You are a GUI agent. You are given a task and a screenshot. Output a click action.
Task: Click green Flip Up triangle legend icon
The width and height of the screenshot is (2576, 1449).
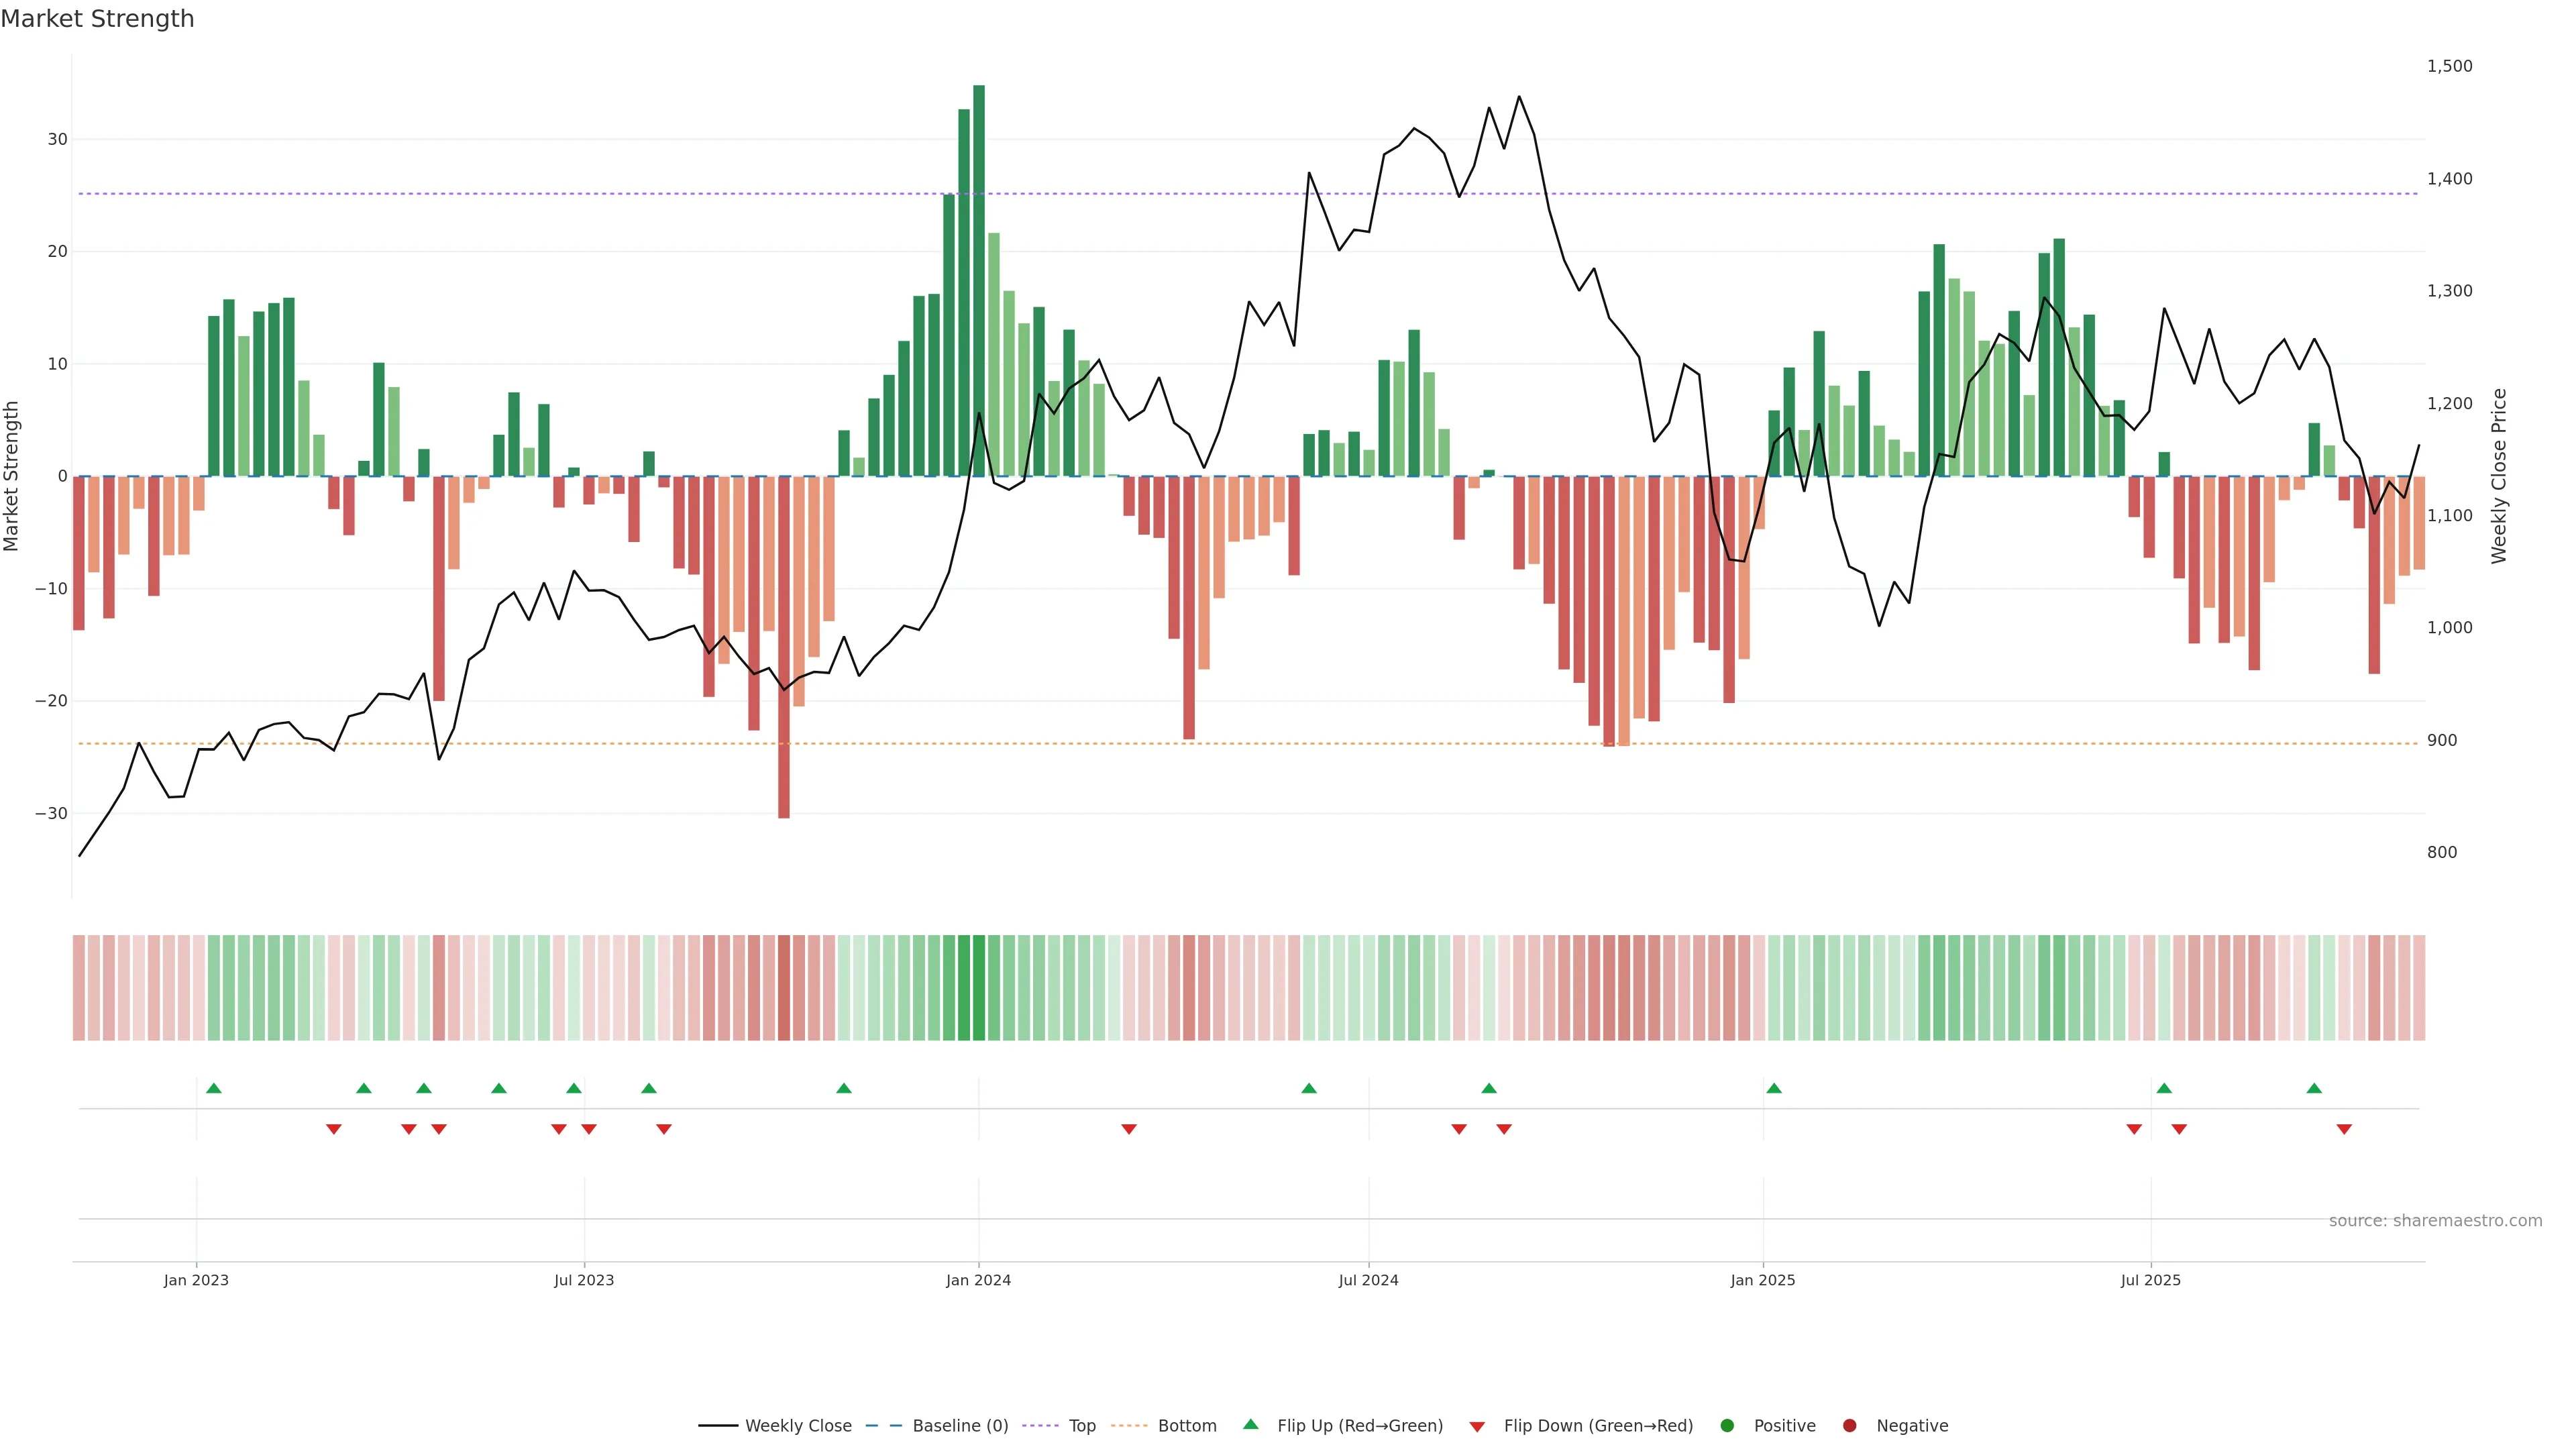(x=1250, y=1424)
